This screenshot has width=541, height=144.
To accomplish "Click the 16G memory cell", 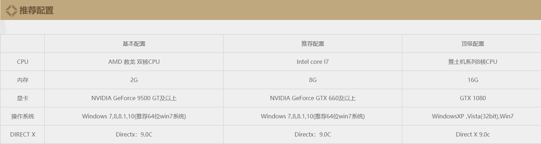I will (x=473, y=80).
